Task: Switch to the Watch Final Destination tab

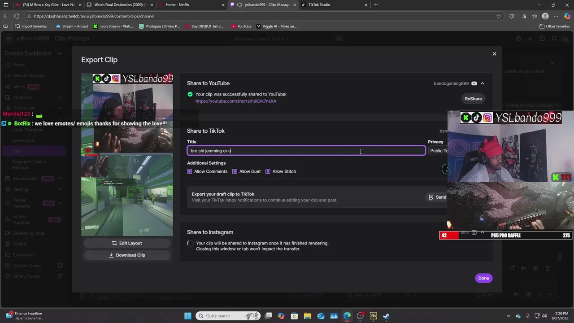Action: click(119, 5)
